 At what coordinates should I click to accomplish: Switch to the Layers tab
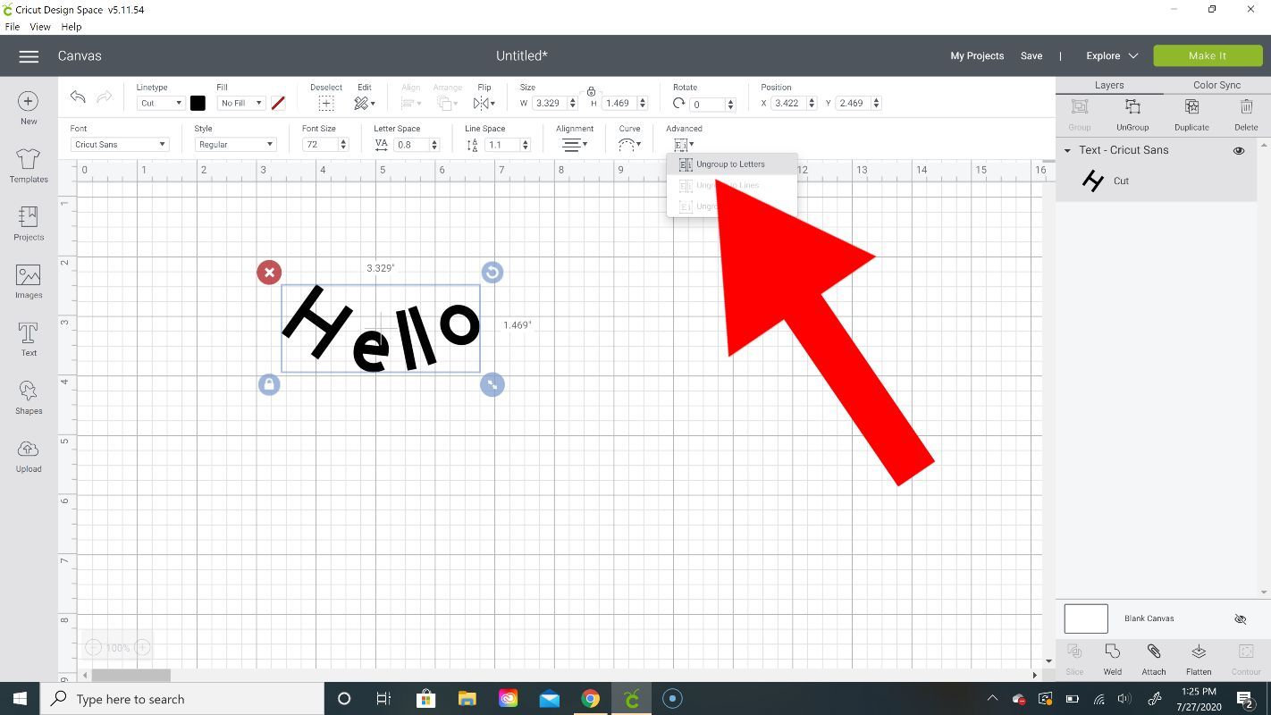click(x=1109, y=85)
